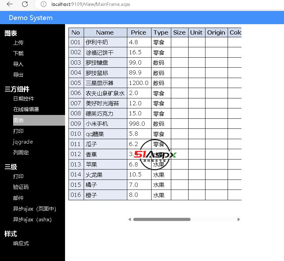Click the Type column header
The image size is (284, 261).
(x=161, y=32)
